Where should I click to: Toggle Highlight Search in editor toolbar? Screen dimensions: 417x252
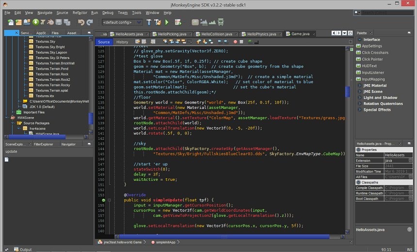point(184,42)
